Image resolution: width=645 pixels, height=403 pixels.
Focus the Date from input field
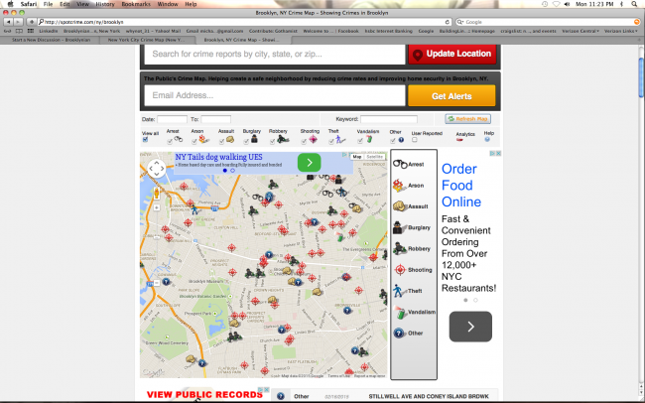pyautogui.click(x=172, y=119)
